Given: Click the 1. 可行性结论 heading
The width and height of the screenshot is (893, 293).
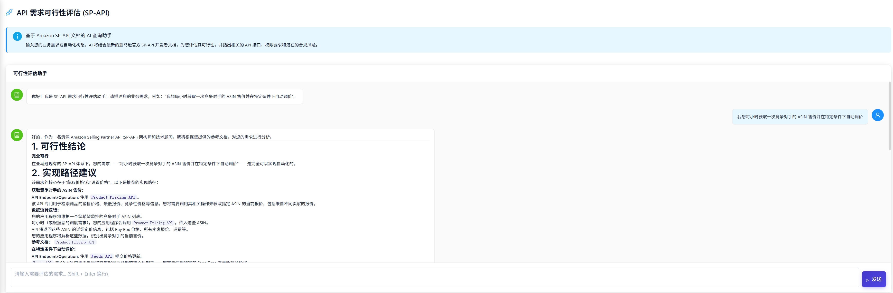Looking at the screenshot, I should click(59, 146).
